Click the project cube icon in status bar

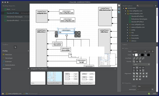coord(3,94)
